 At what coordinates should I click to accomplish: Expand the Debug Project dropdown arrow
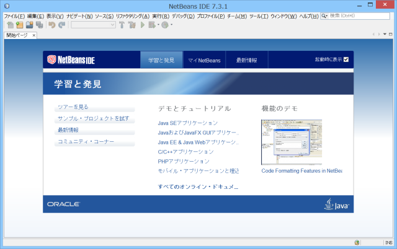(158, 25)
